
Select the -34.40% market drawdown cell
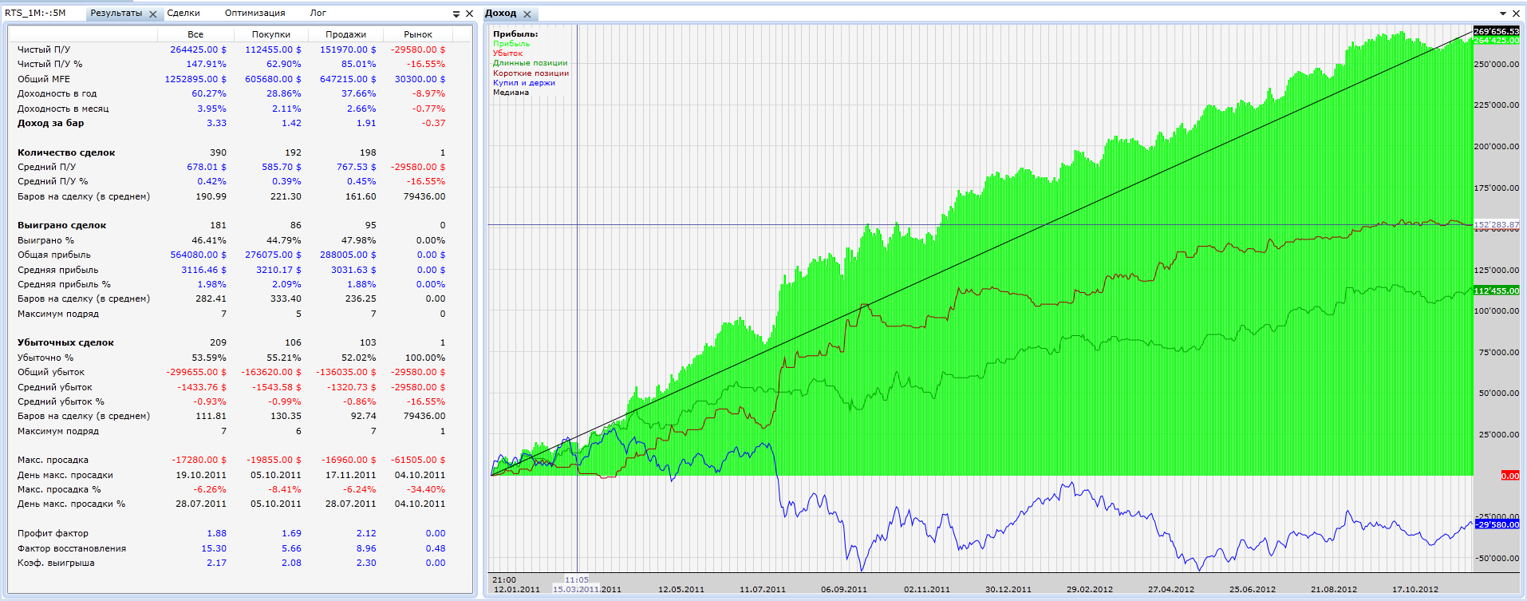[x=427, y=489]
